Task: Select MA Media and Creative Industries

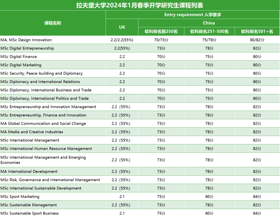Action: 32,132
